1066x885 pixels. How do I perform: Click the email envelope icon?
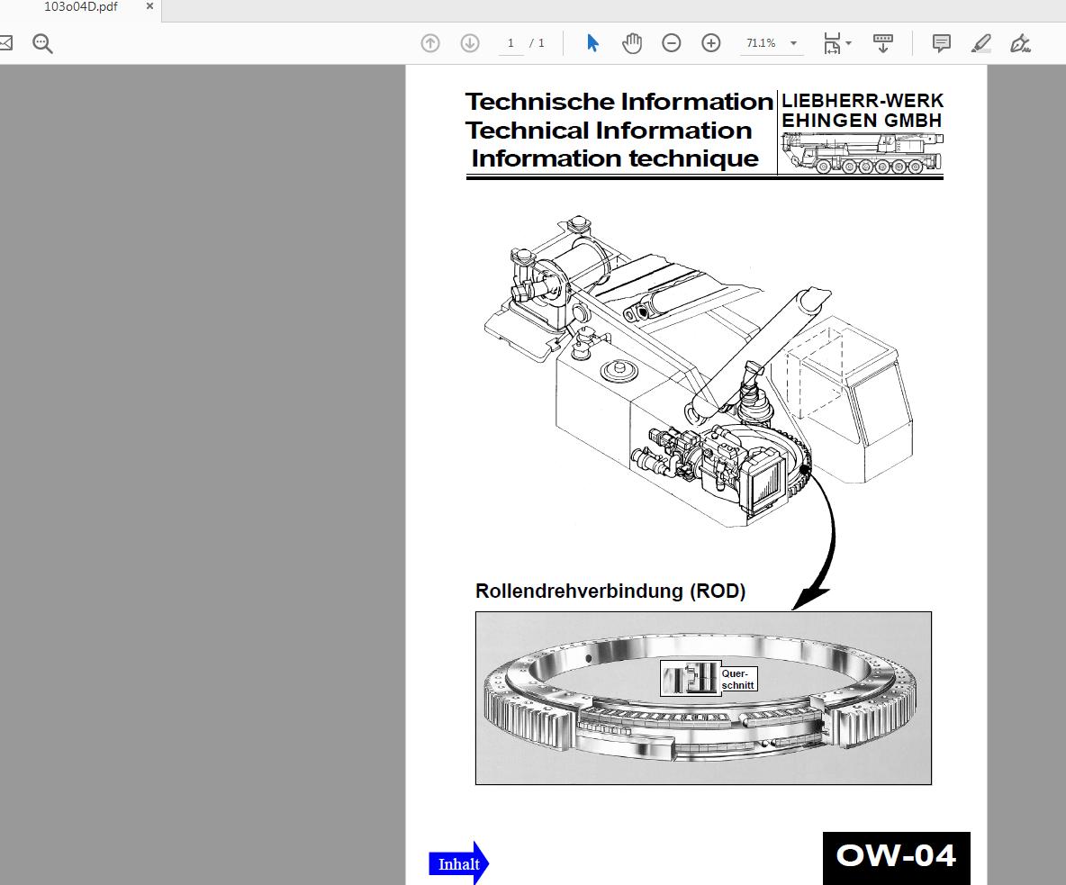(5, 43)
